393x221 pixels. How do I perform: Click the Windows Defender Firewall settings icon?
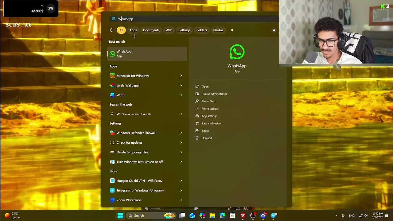(x=112, y=133)
